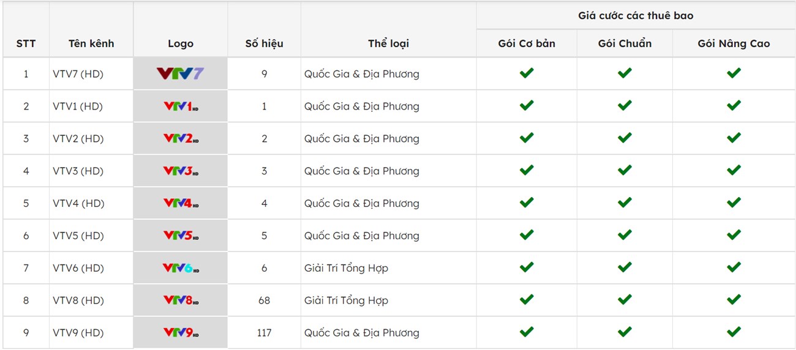Open the VTV3 HD logo

[x=180, y=171]
